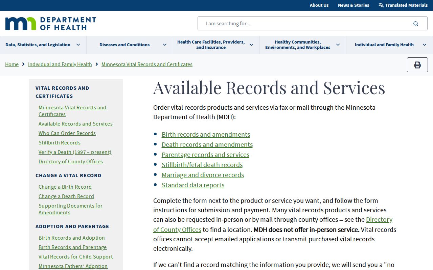Open Death records and amendments link
This screenshot has height=270, width=433.
[x=207, y=144]
